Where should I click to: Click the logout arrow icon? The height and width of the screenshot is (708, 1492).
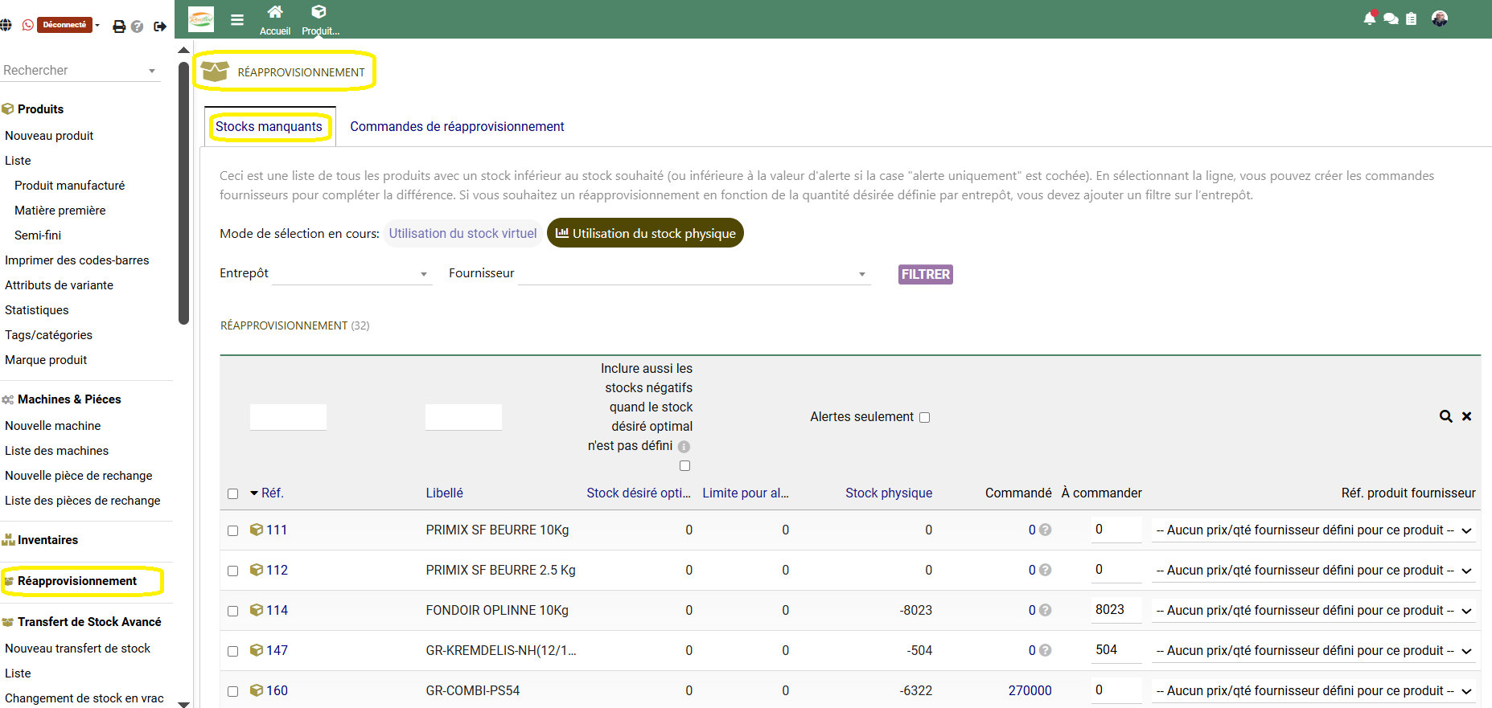[160, 27]
